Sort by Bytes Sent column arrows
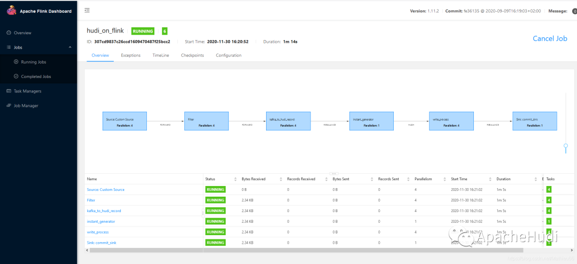Image resolution: width=577 pixels, height=264 pixels. [x=372, y=180]
